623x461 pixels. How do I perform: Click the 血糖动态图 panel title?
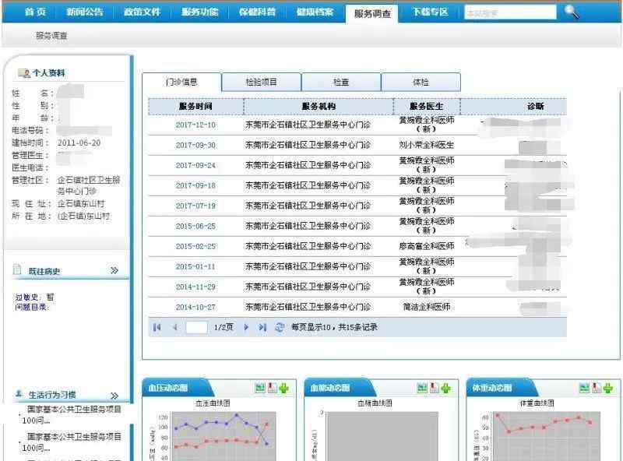(330, 388)
